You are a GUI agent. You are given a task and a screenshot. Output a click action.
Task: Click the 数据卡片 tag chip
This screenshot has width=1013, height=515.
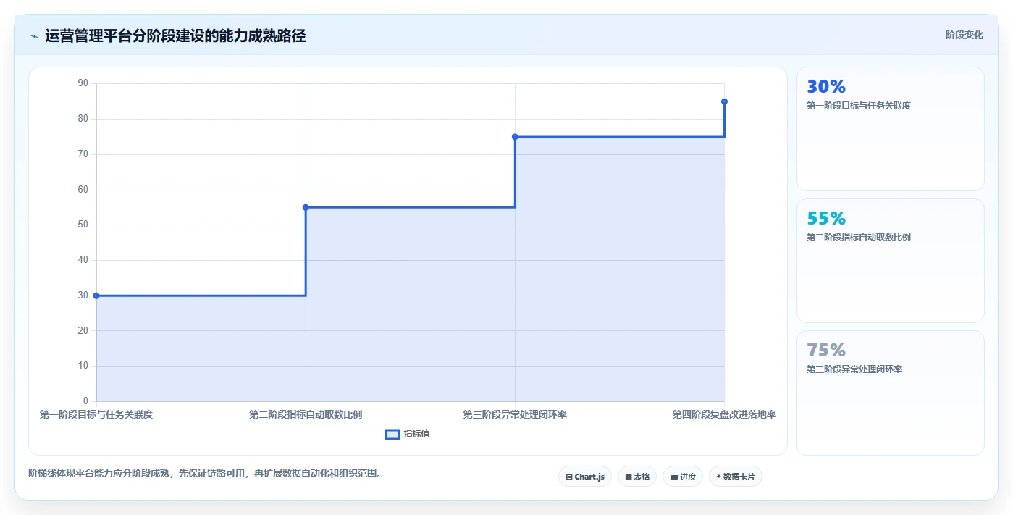[x=736, y=477]
